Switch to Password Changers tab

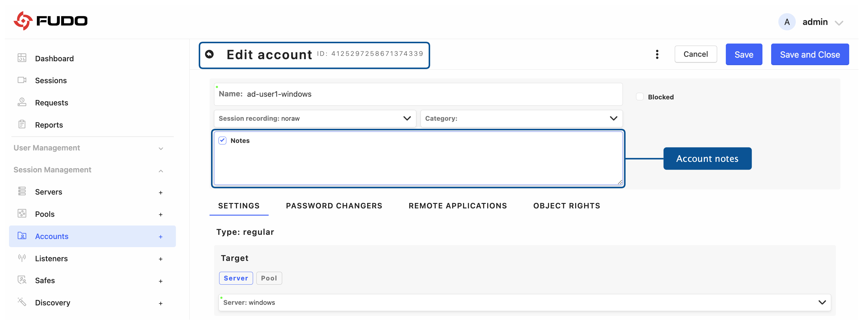click(334, 206)
